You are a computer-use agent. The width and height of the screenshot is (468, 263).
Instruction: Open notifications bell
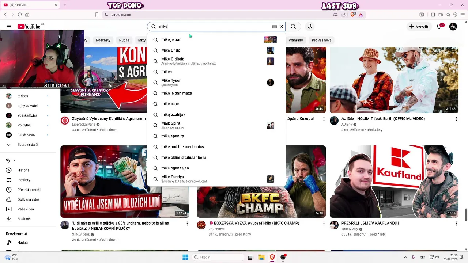coord(439,27)
